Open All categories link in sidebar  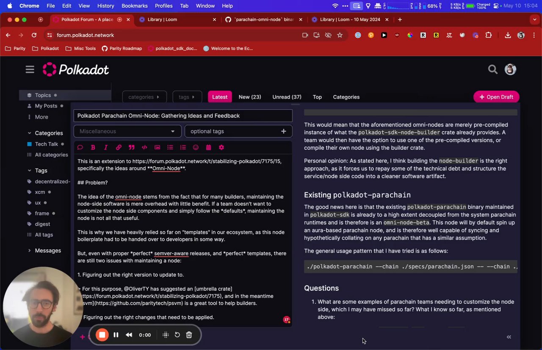[47, 154]
